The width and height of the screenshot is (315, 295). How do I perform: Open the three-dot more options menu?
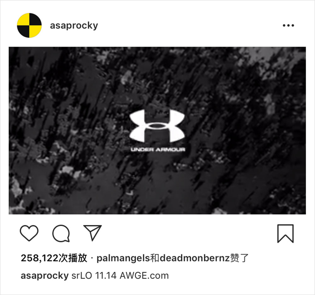[288, 25]
